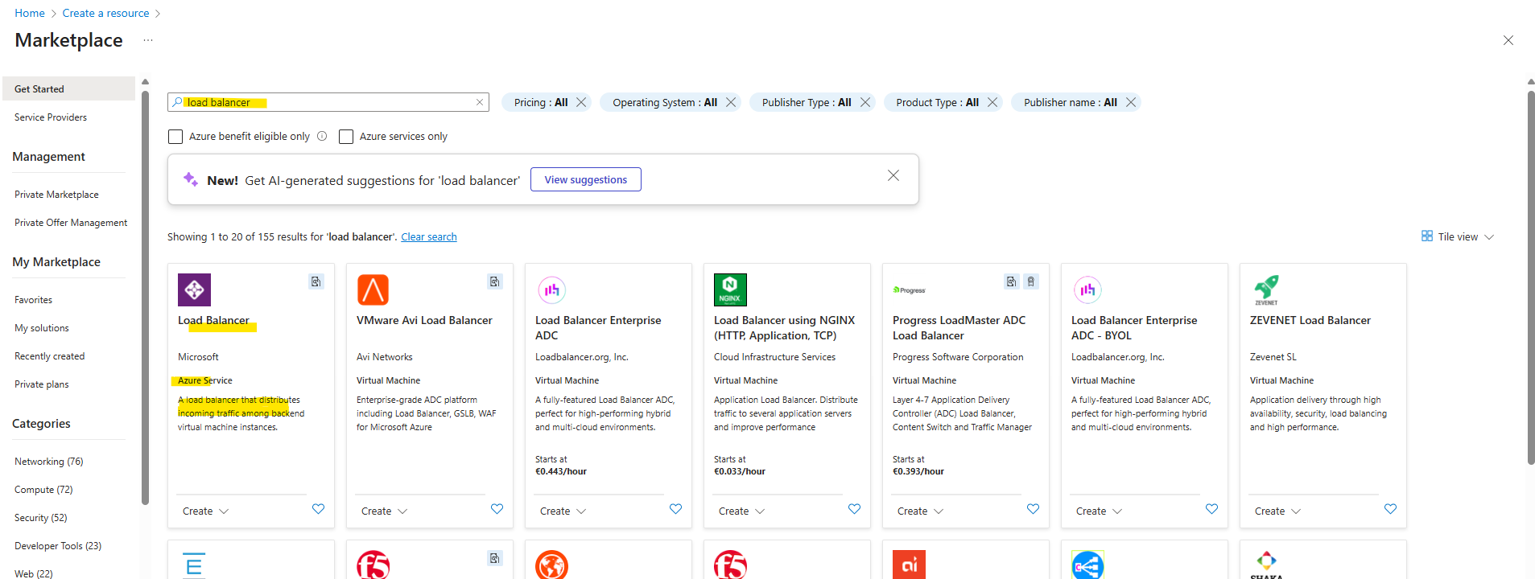Click the ZEVENET rocket logo icon

pyautogui.click(x=1266, y=289)
